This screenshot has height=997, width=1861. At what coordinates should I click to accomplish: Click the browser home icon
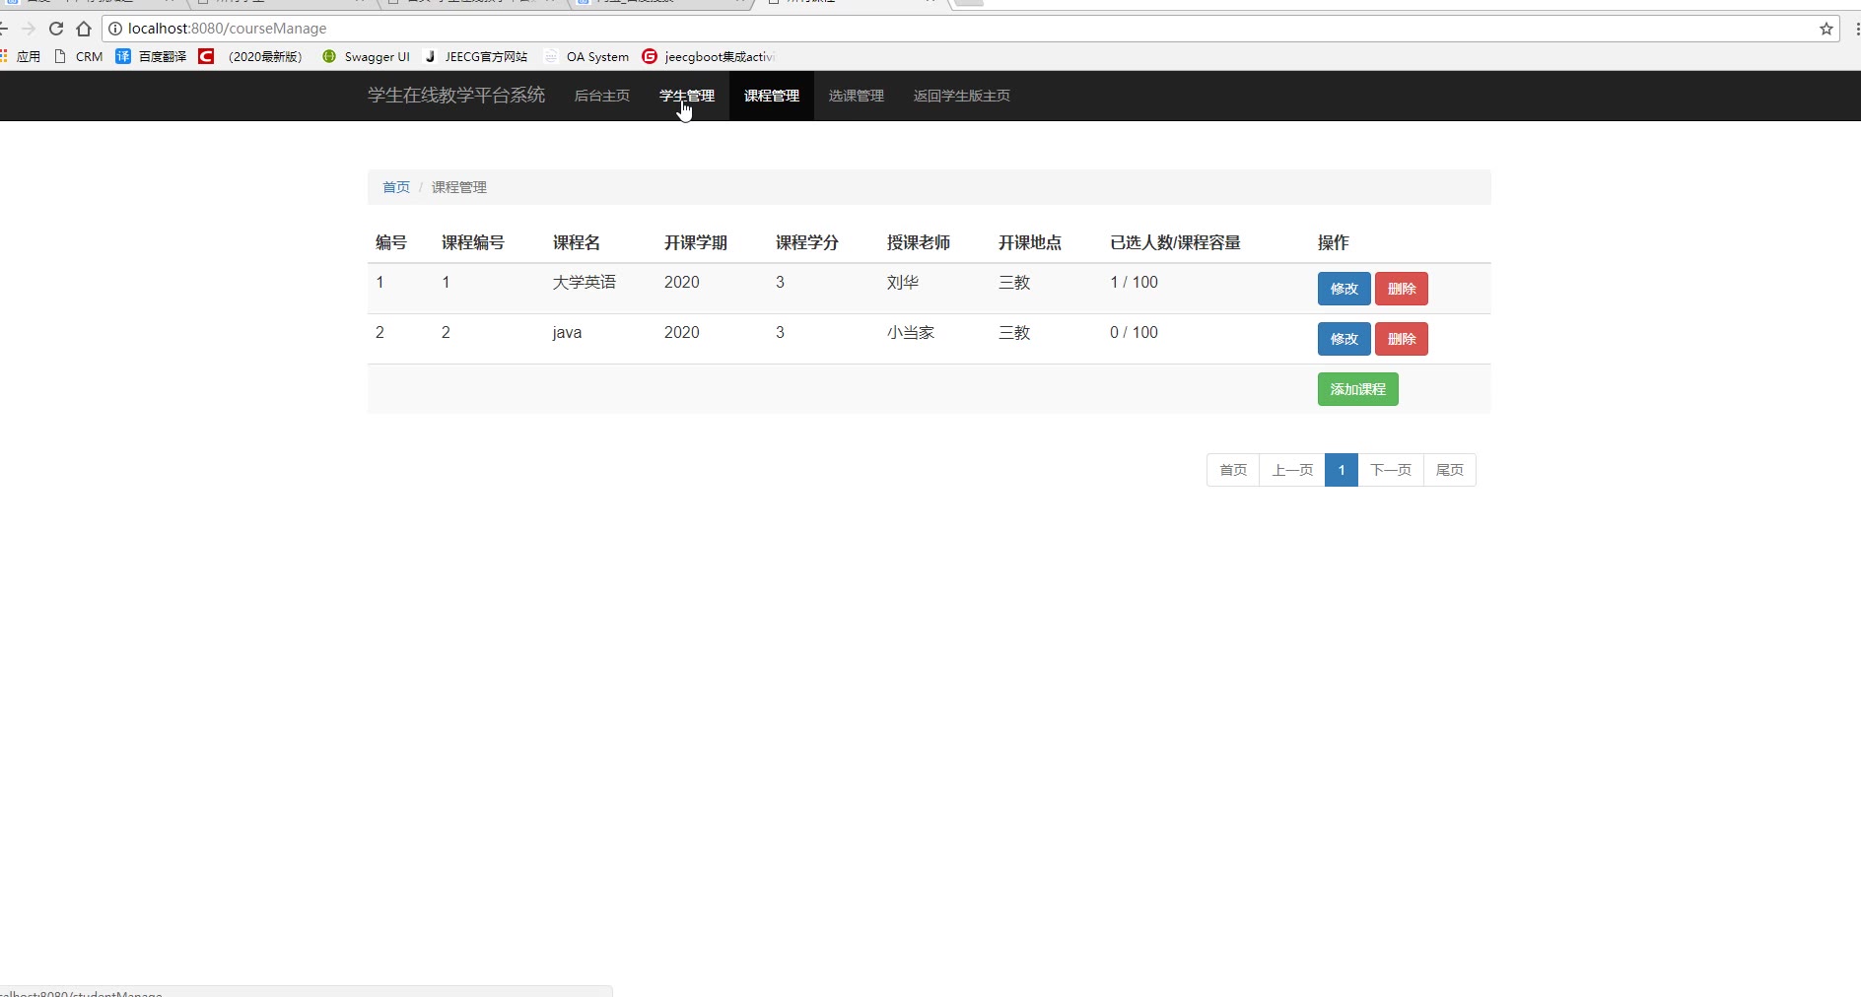[x=84, y=29]
